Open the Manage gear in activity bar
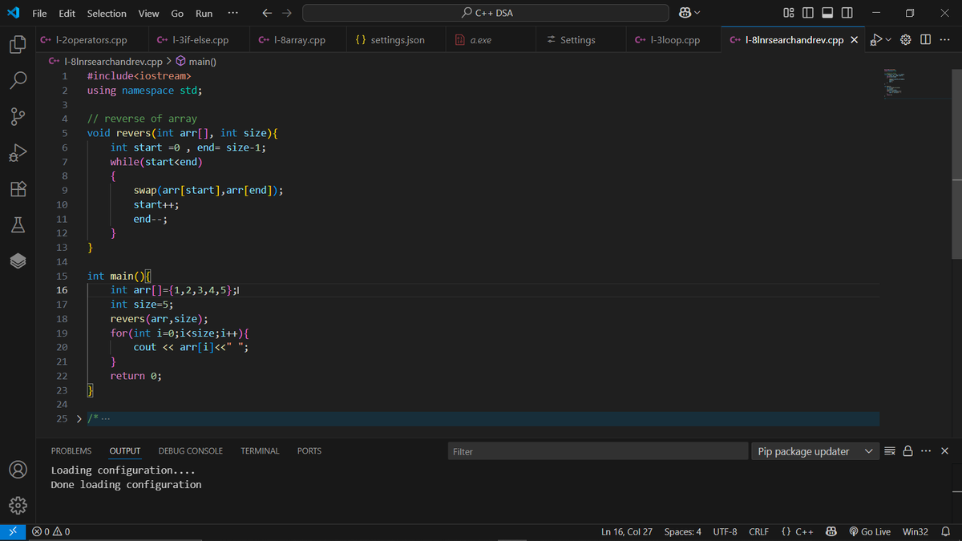Viewport: 962px width, 541px height. (x=18, y=506)
